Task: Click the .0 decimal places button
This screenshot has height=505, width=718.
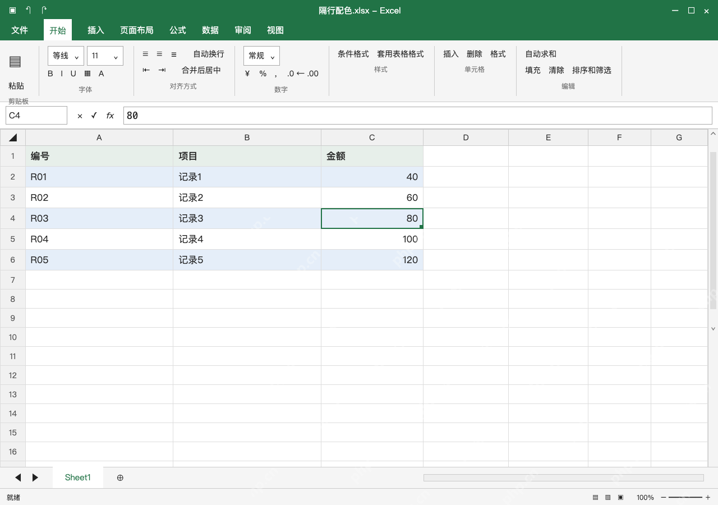Action: [x=291, y=74]
